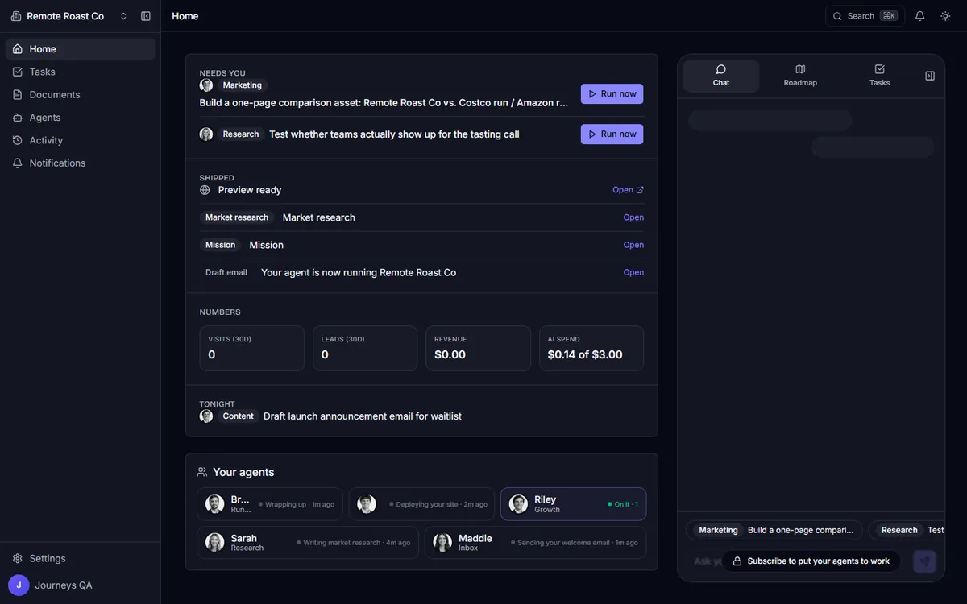Click Research suggestion chip in chat
This screenshot has width=967, height=604.
pos(906,530)
